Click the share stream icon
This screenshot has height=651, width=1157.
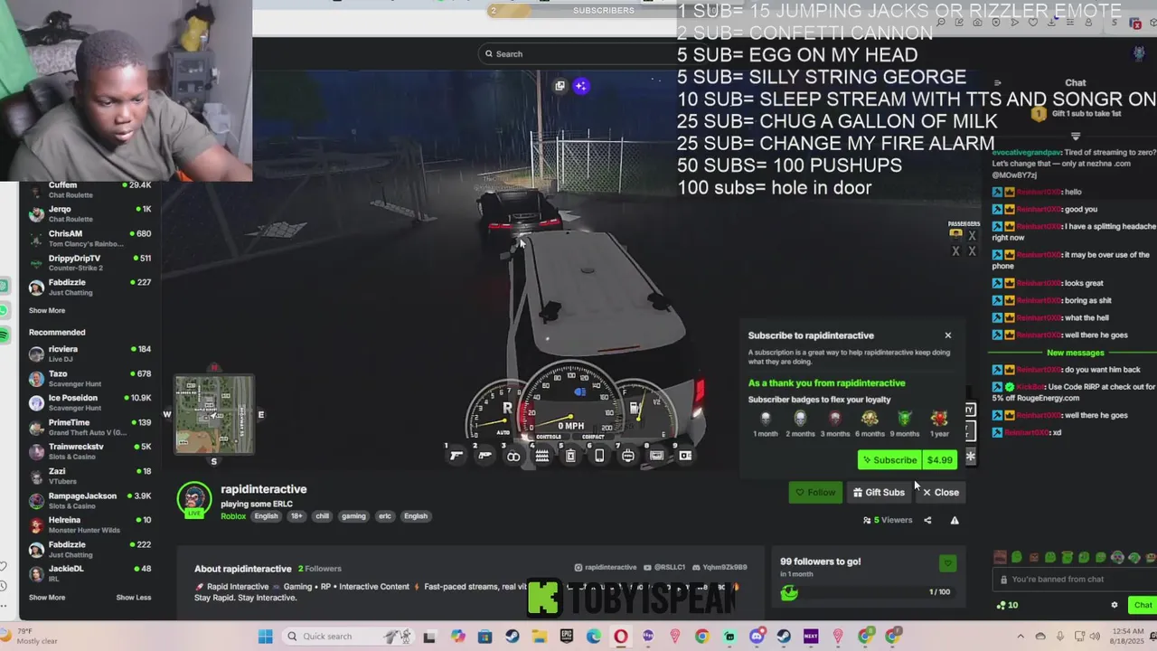(x=927, y=520)
